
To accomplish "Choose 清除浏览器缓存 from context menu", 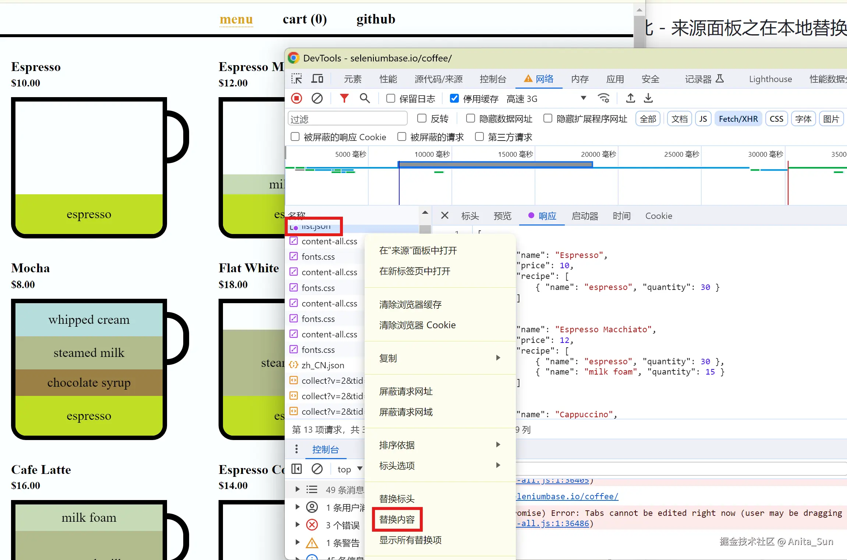I will pyautogui.click(x=410, y=304).
